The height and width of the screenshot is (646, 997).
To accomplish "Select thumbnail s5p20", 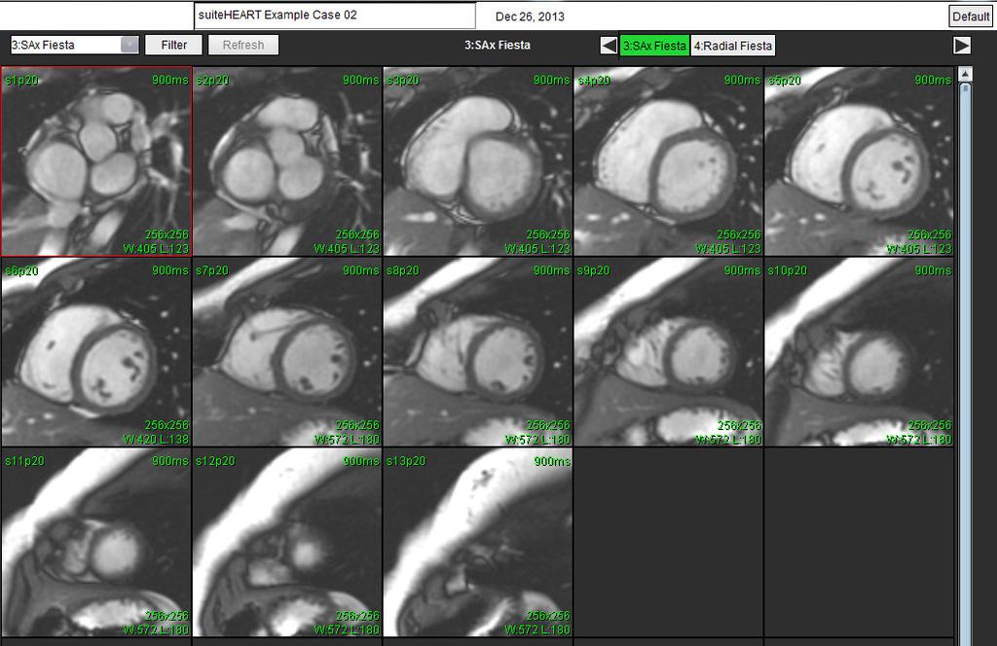I will coord(859,161).
